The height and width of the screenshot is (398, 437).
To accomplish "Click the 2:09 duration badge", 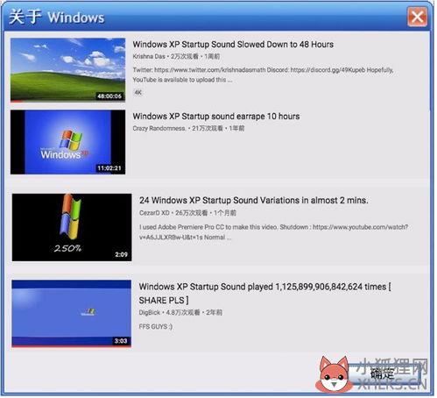I will click(121, 254).
